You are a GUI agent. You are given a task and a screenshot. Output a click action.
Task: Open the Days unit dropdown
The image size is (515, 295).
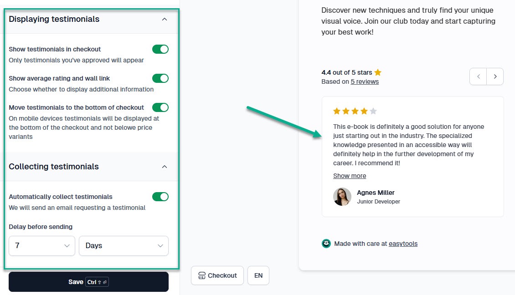124,246
